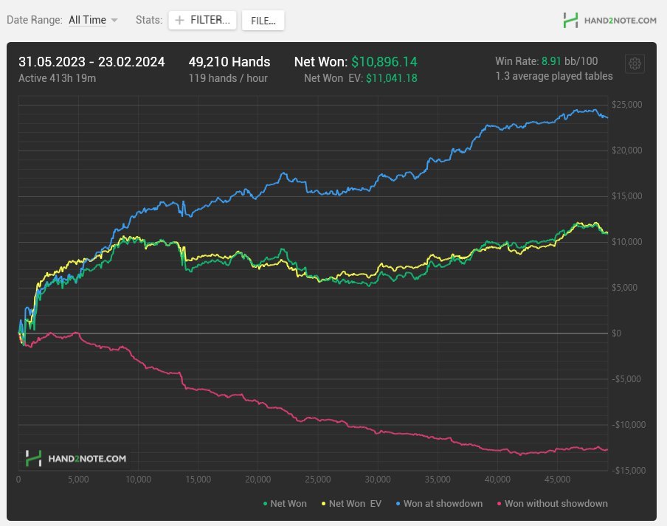
Task: Click the plus icon in FILTER button
Action: pos(179,21)
